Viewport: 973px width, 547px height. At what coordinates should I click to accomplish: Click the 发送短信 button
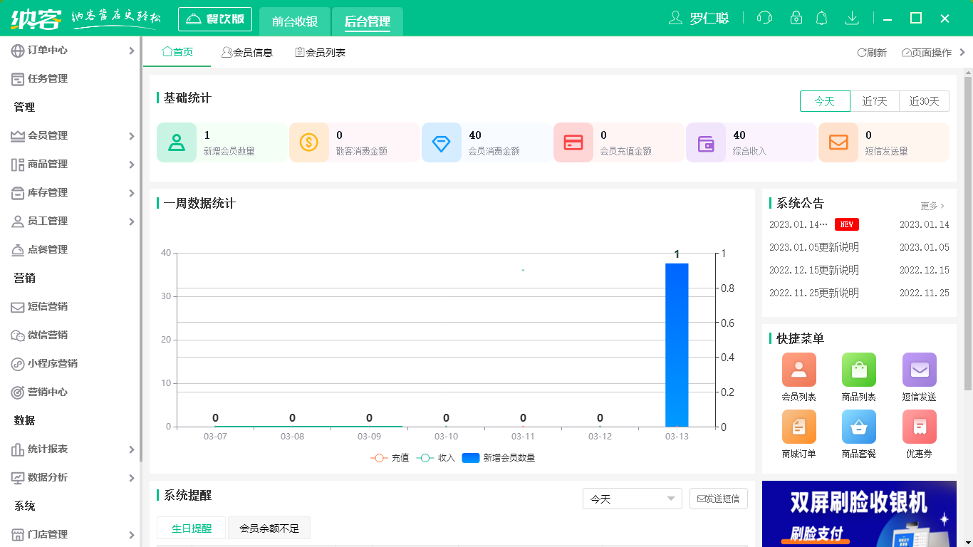(x=718, y=499)
